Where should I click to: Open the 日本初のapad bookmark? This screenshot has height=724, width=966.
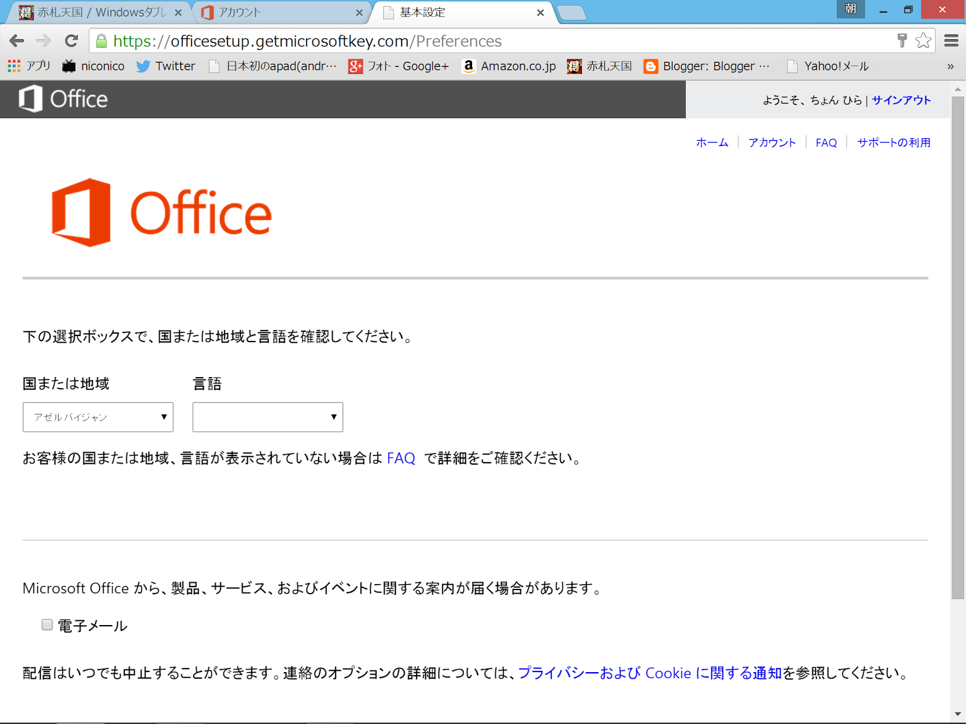272,66
